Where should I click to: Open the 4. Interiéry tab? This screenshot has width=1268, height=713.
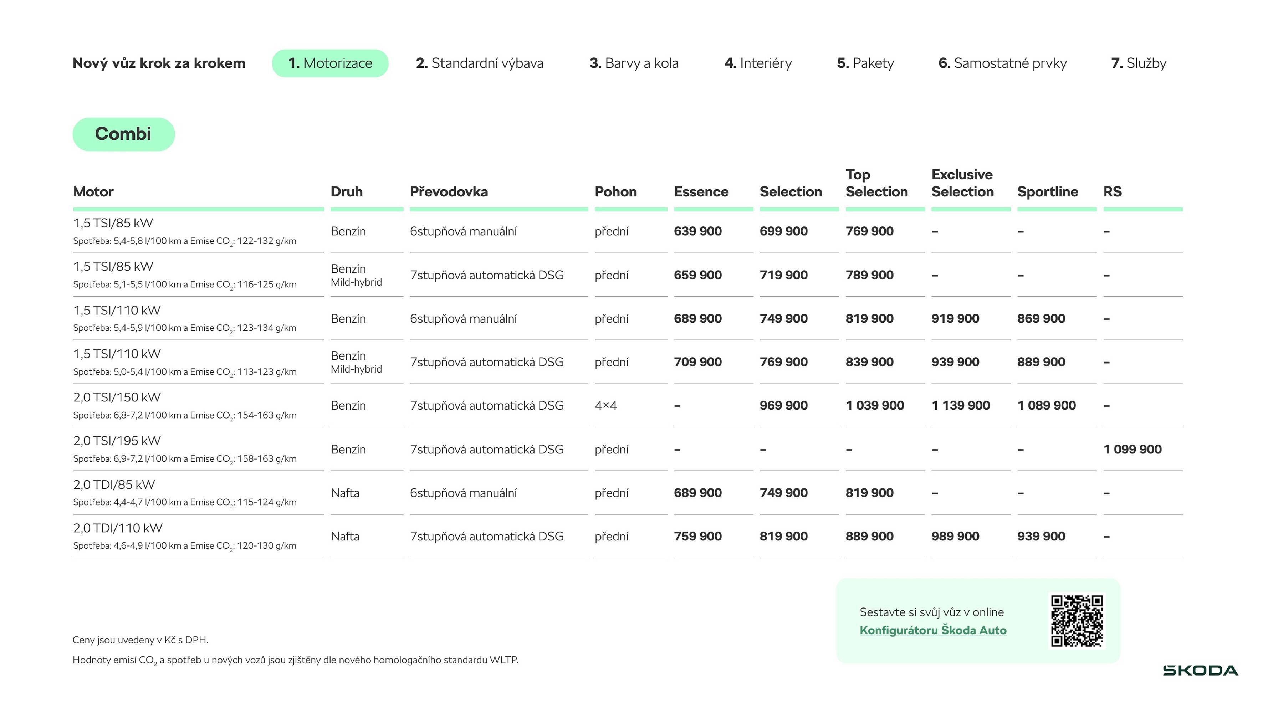point(758,63)
